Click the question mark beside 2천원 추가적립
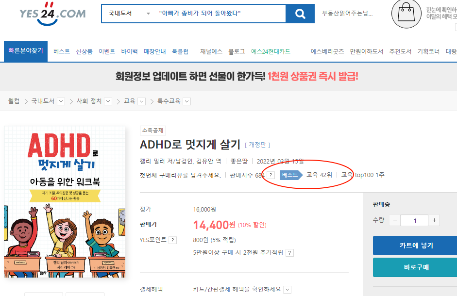Image resolution: width=457 pixels, height=296 pixels. pos(290,253)
